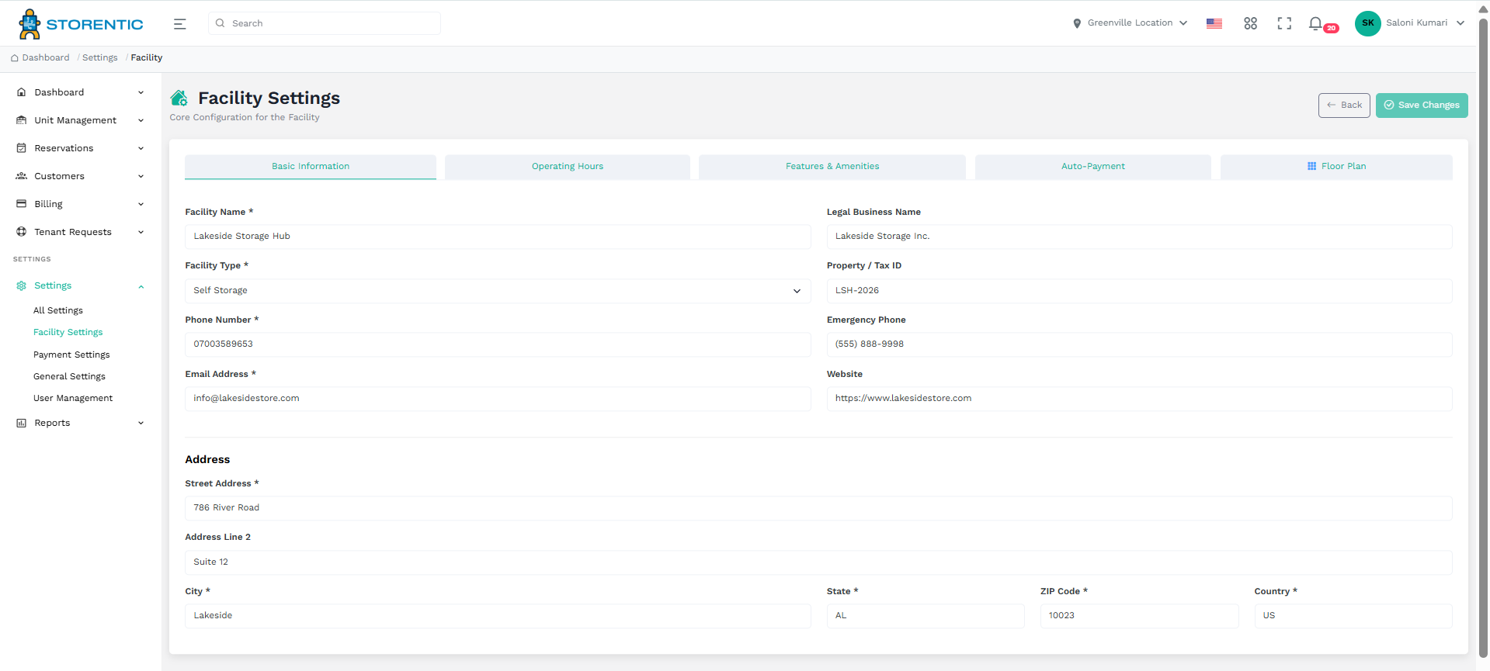Click the Dashboard home icon in sidebar
Screen dimensions: 1490x671
[22, 92]
